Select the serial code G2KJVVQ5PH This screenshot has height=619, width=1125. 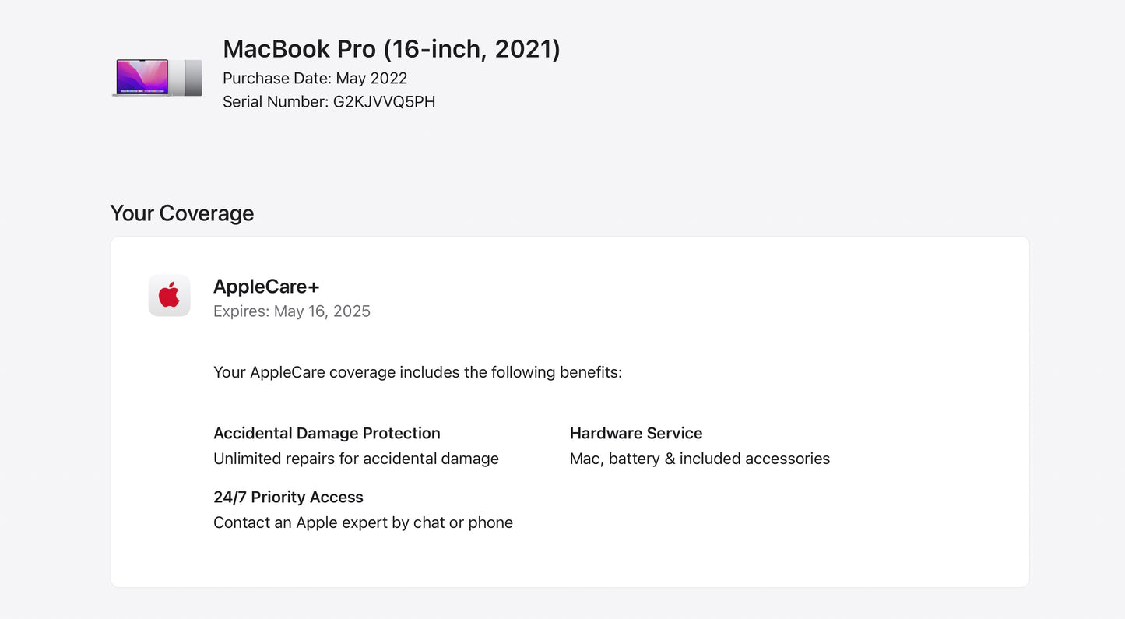click(384, 102)
